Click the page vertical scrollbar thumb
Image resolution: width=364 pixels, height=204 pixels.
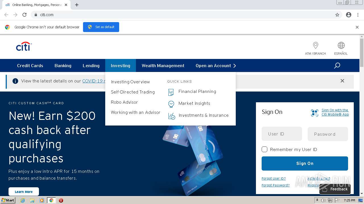pyautogui.click(x=362, y=52)
